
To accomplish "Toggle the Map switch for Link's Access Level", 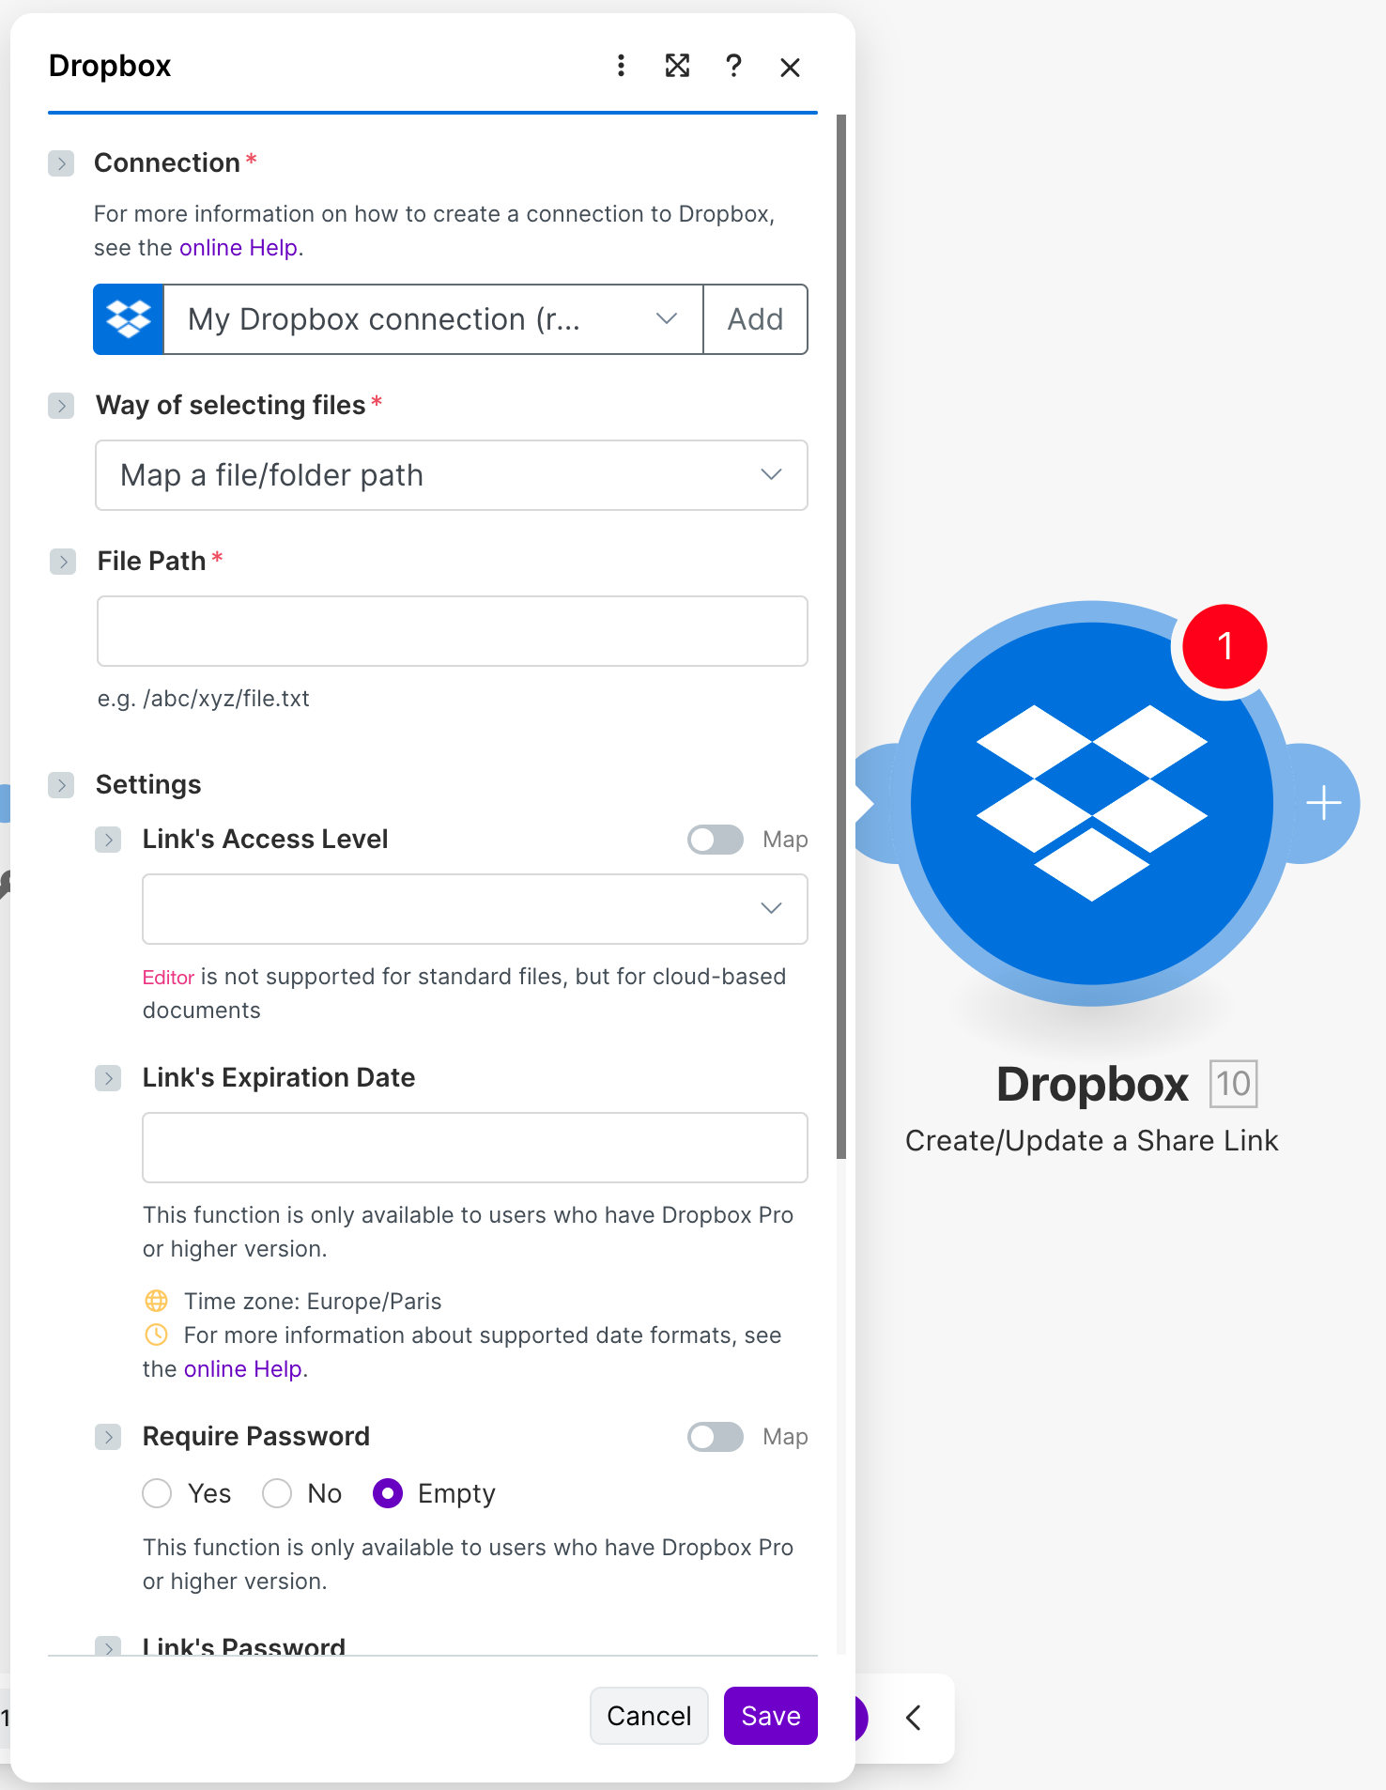I will pos(716,840).
